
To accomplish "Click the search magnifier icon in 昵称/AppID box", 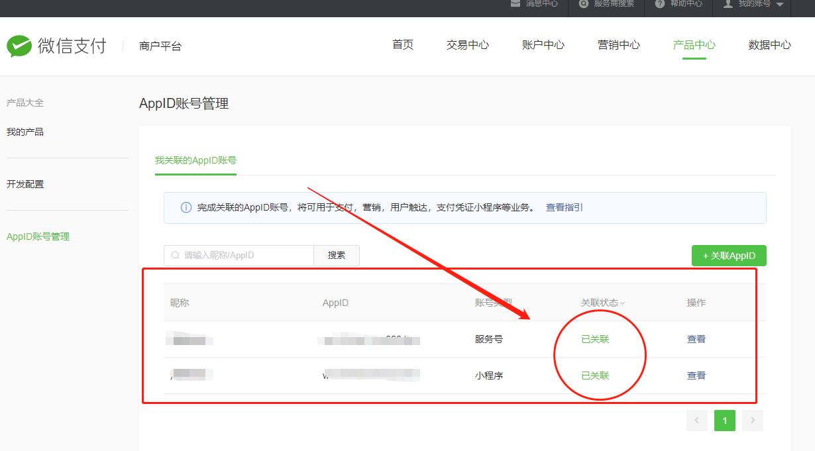I will click(176, 255).
